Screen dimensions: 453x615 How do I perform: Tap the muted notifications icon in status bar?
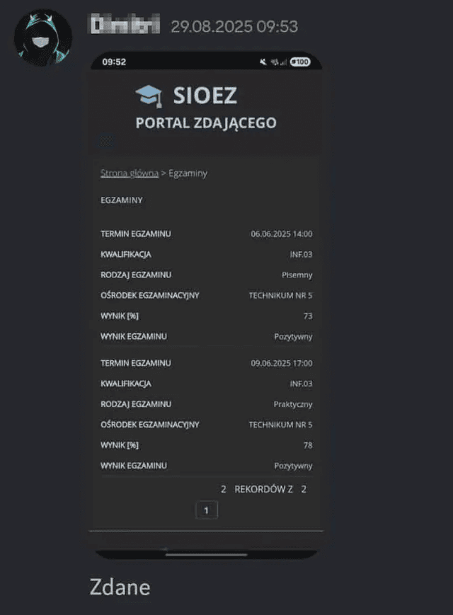[261, 62]
